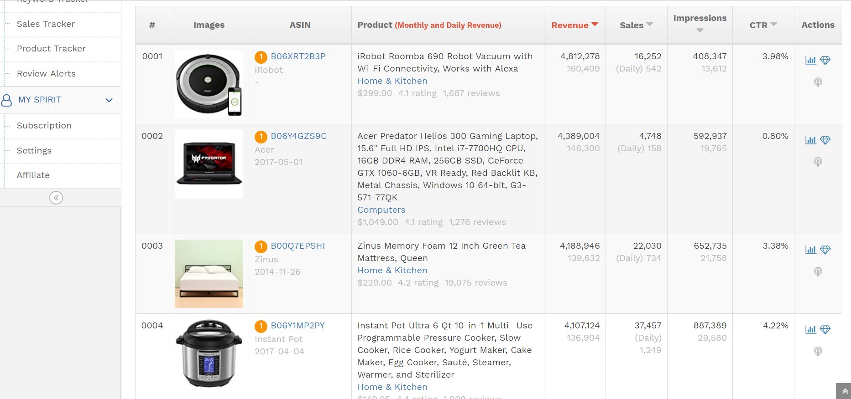Click Home & Kitchen category under Instant Pot
Viewport: 851px width, 399px height.
[x=392, y=387]
